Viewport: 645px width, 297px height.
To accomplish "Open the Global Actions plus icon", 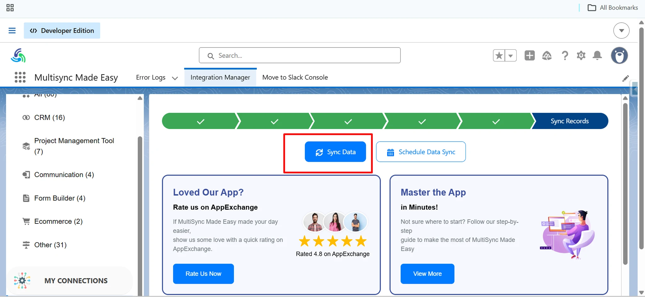I will click(x=529, y=55).
